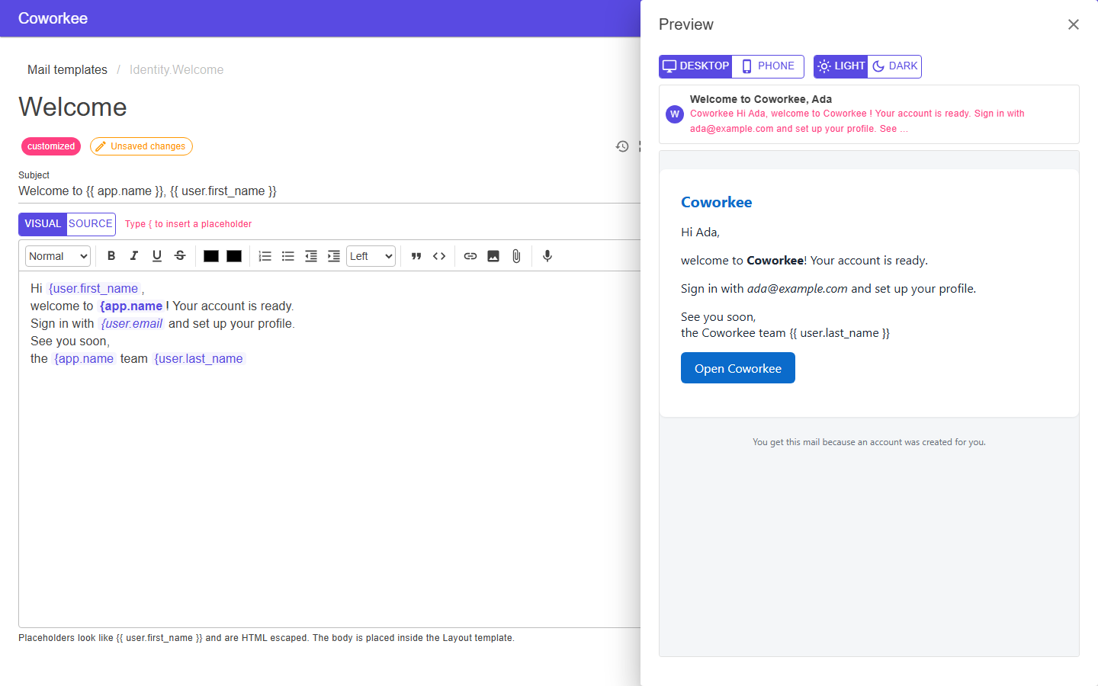1098x686 pixels.
Task: Insert an image into the body
Action: coord(493,256)
